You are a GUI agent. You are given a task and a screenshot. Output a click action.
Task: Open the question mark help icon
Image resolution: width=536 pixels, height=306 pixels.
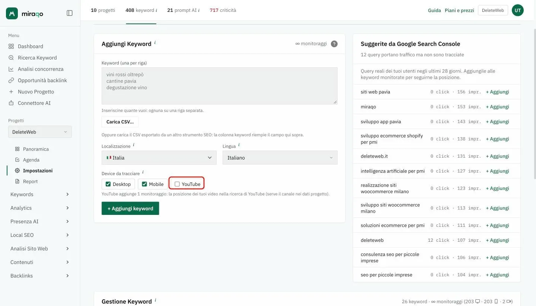click(x=334, y=44)
